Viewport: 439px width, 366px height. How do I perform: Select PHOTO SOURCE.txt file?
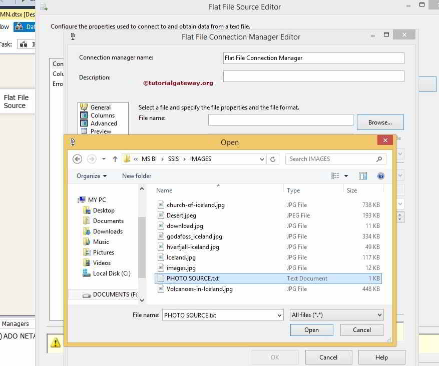pos(268,278)
